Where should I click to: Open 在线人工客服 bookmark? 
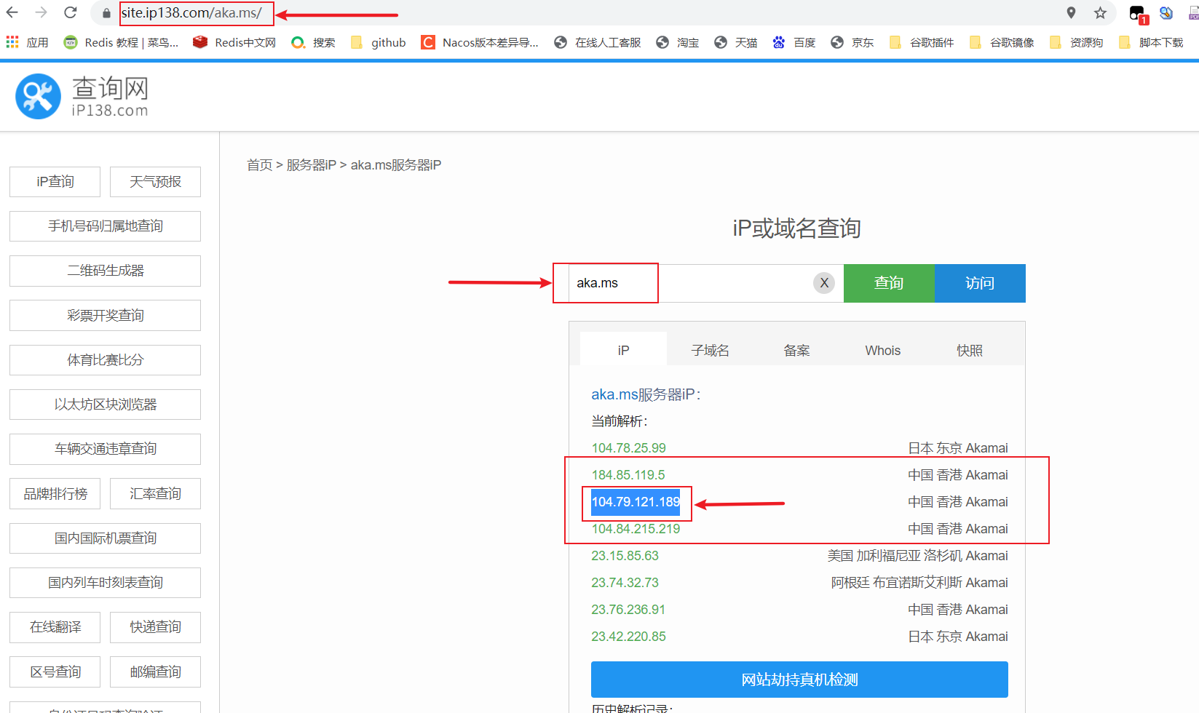(597, 42)
